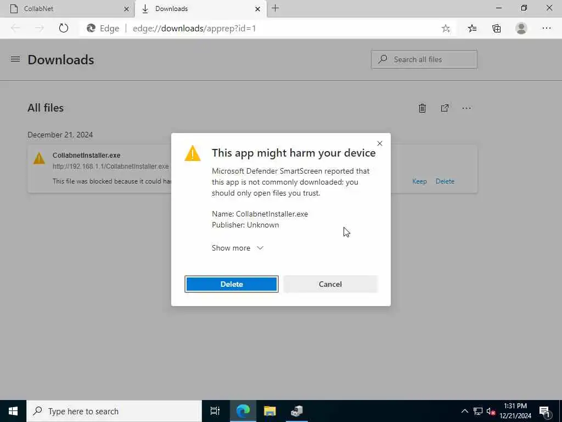Screen dimensions: 562x422
Task: Click the Search all files field
Action: click(424, 59)
